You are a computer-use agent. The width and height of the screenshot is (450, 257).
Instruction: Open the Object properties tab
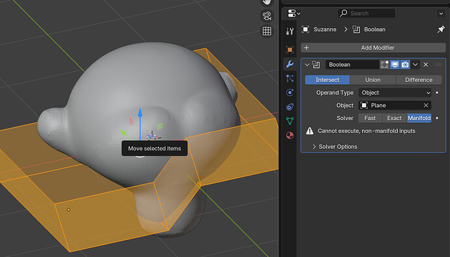290,50
